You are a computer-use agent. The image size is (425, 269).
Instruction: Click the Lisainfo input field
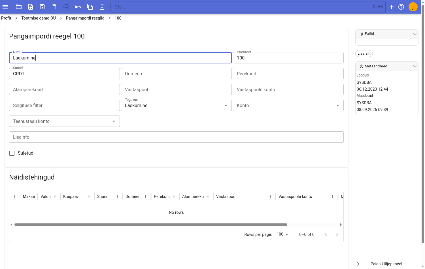[x=176, y=137]
